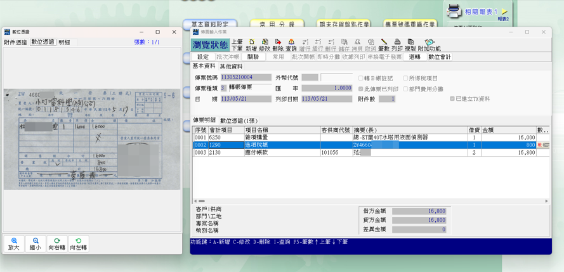Toggle the 此傳票已列印 checkbox

tap(360, 89)
